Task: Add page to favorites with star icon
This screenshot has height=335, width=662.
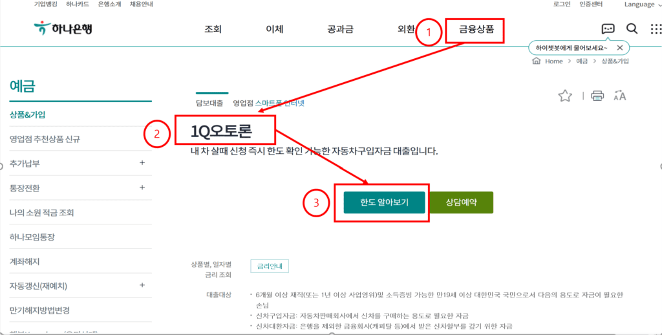Action: (565, 96)
